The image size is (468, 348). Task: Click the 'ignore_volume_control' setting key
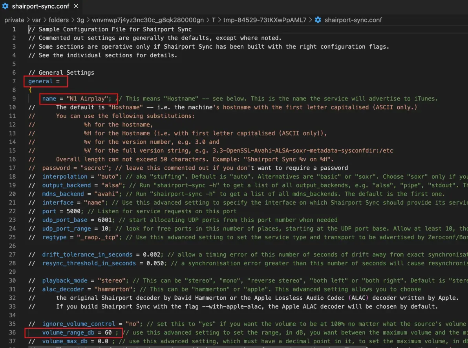[79, 324]
